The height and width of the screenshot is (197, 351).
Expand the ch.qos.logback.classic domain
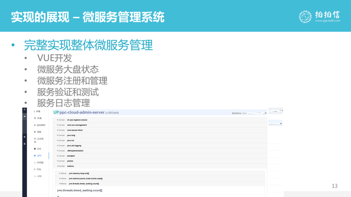(x=160, y=120)
